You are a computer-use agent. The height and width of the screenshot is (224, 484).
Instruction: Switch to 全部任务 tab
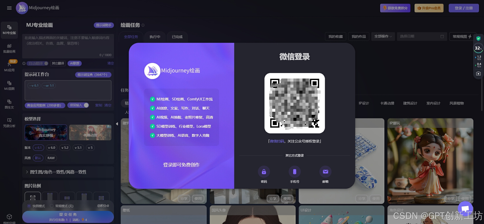131,37
